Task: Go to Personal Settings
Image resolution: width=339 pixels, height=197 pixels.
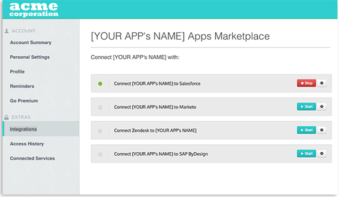Action: [x=30, y=57]
